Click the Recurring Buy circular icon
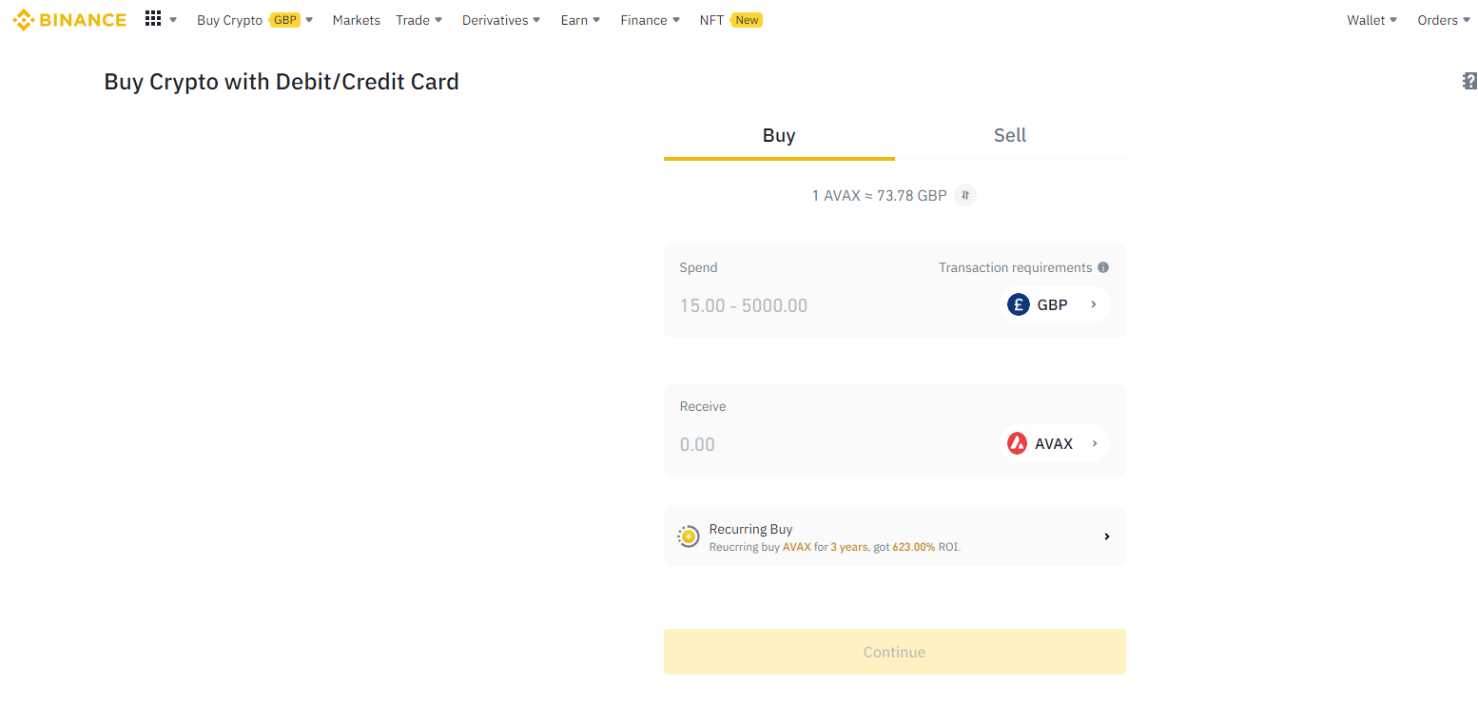 (688, 537)
